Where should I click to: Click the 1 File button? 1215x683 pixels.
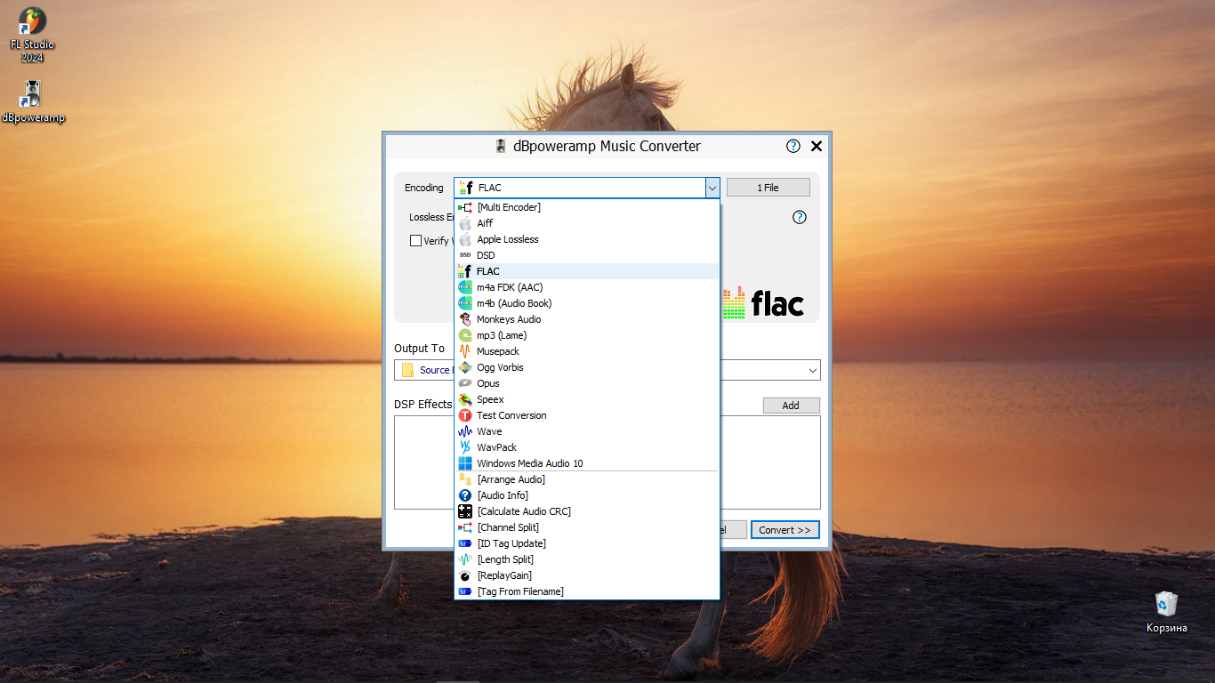coord(768,188)
